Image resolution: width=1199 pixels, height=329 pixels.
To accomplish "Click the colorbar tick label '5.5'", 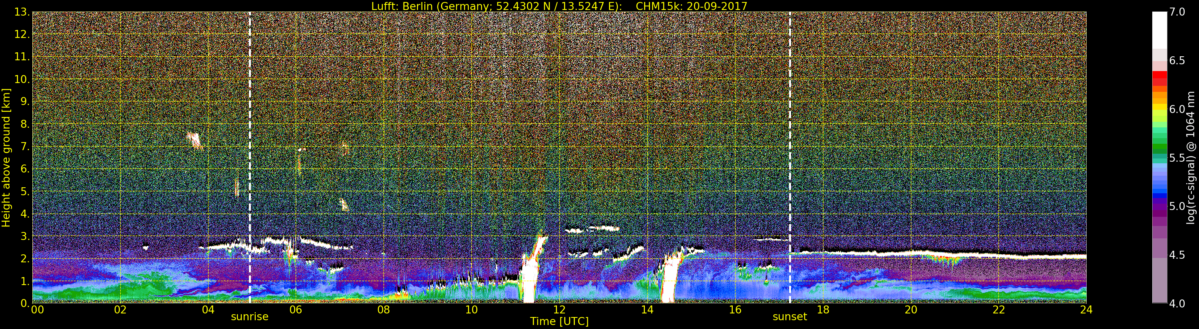I will pos(1177,158).
